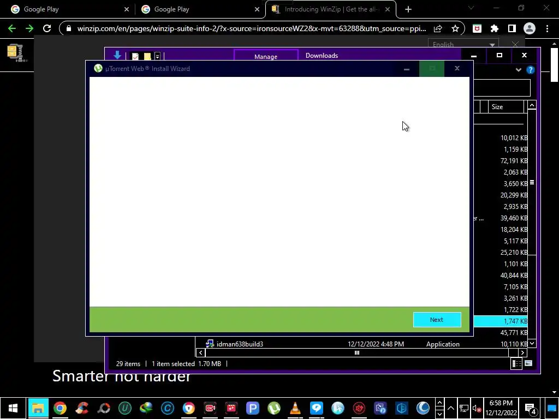Expand the File Explorer ribbon chevron
559x419 pixels.
pos(519,70)
